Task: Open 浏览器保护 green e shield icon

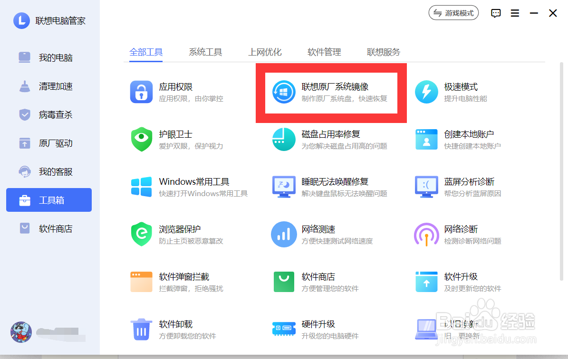Action: click(x=141, y=234)
